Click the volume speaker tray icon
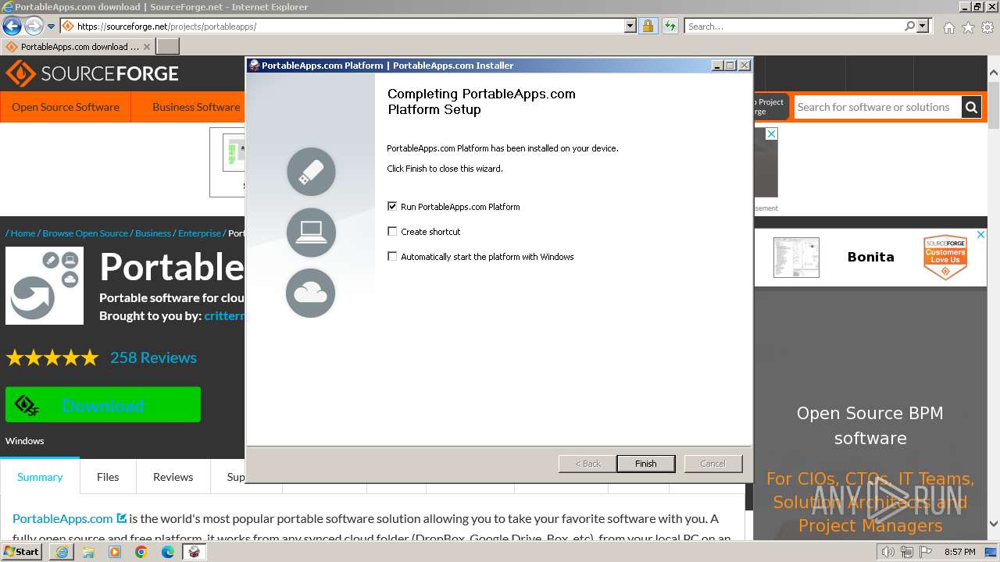Viewport: 1000px width, 562px height. [x=888, y=553]
